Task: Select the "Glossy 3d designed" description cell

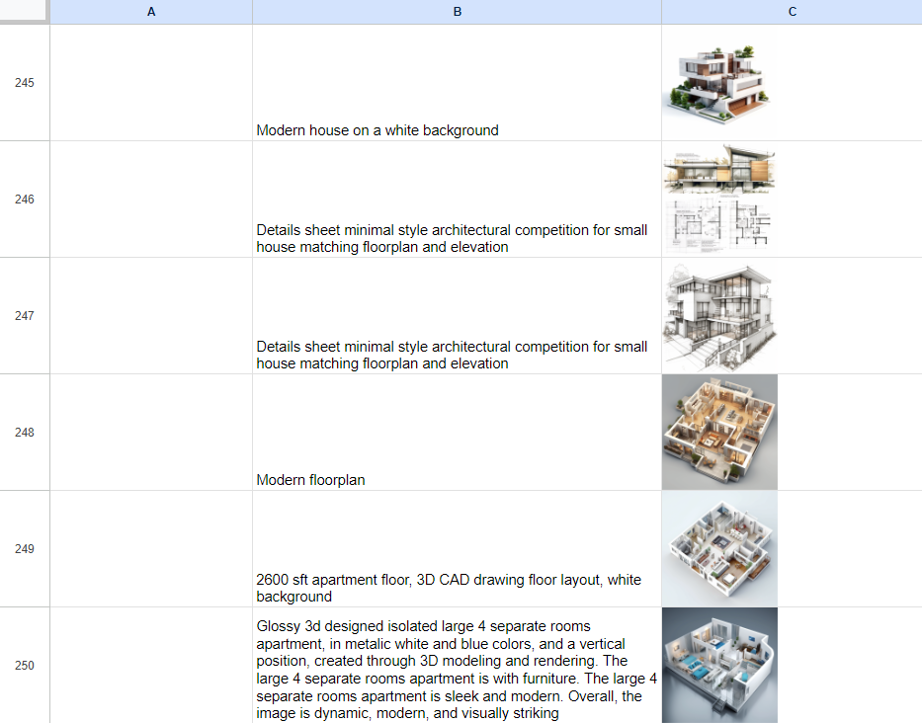Action: tap(457, 665)
